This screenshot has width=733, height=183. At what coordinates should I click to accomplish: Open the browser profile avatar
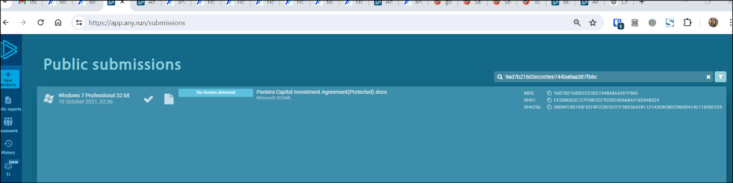point(713,22)
